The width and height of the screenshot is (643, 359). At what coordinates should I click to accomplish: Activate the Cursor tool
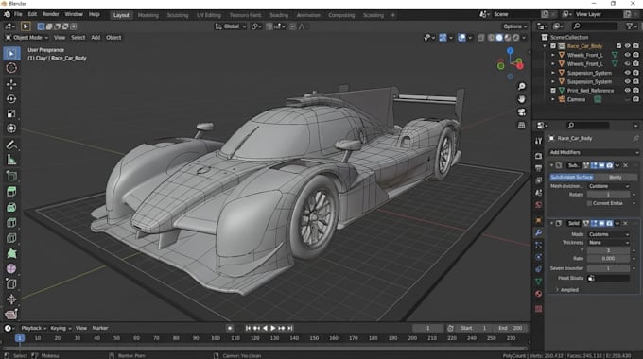11,68
